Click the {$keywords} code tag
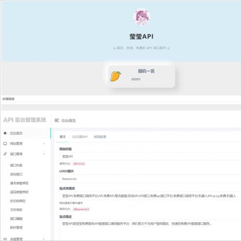This screenshot has width=241, height=241. [x=81, y=209]
